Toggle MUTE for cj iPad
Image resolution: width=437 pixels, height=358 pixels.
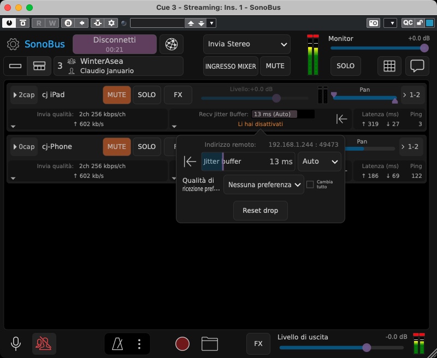point(116,95)
